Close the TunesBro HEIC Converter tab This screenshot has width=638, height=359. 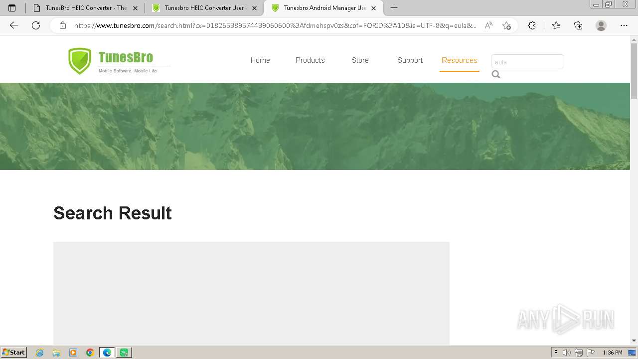(135, 8)
